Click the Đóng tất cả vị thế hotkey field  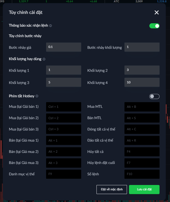142,129
